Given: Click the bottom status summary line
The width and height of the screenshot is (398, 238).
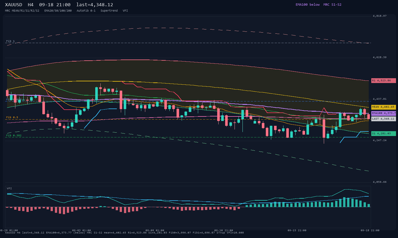Looking at the screenshot, I should pos(125,233).
